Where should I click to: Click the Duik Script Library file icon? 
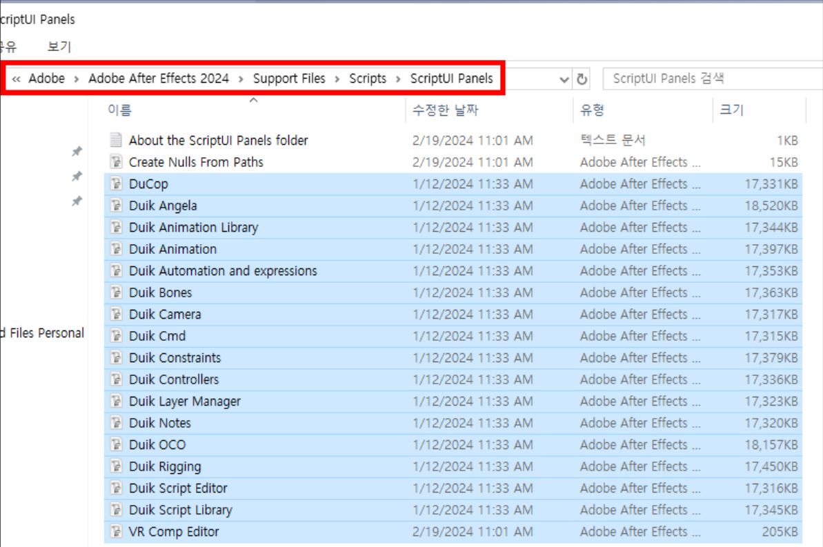click(116, 510)
